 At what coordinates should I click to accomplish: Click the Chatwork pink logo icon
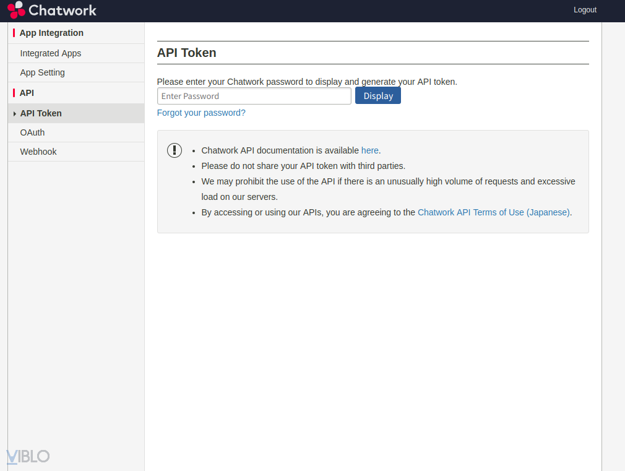[16, 10]
